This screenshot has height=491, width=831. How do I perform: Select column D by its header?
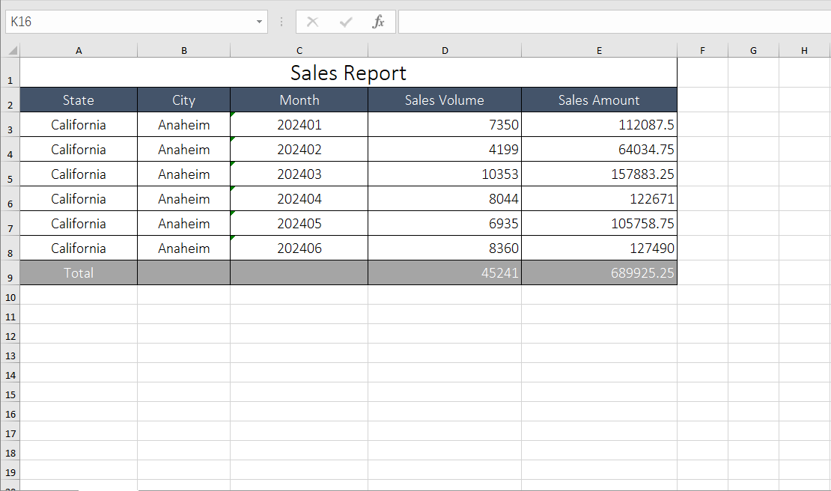coord(445,51)
